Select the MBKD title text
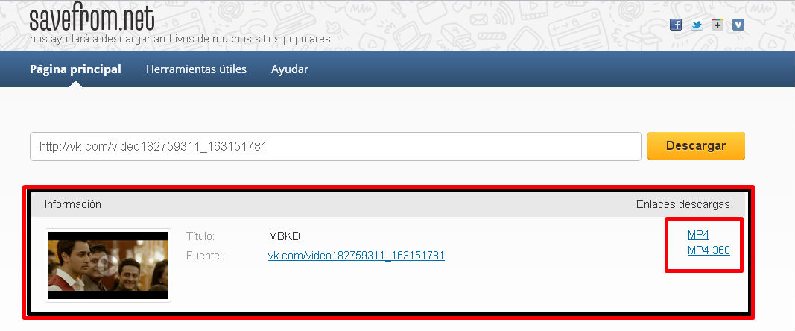 (x=285, y=236)
